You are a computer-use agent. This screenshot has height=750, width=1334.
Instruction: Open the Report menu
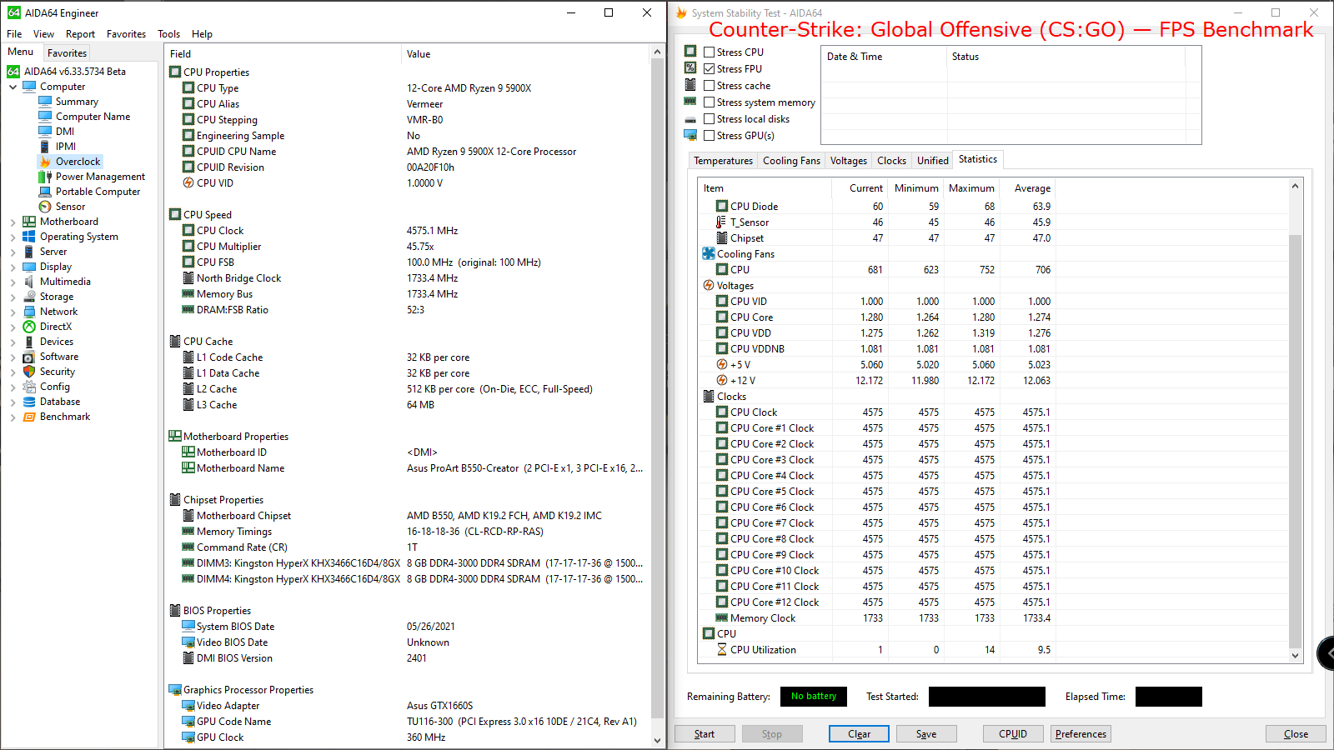pos(80,34)
